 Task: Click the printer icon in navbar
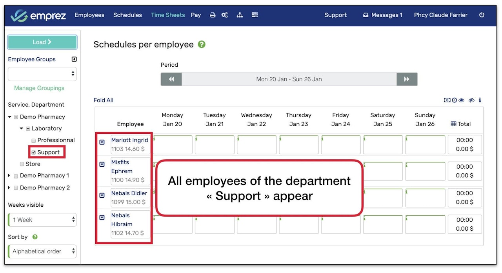click(213, 15)
